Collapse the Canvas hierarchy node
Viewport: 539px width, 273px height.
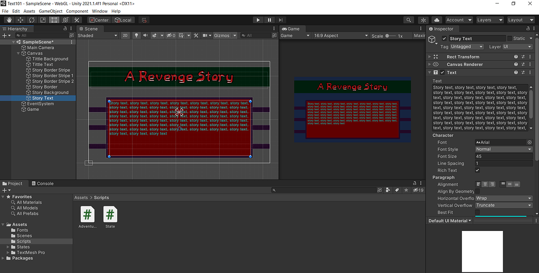point(19,54)
